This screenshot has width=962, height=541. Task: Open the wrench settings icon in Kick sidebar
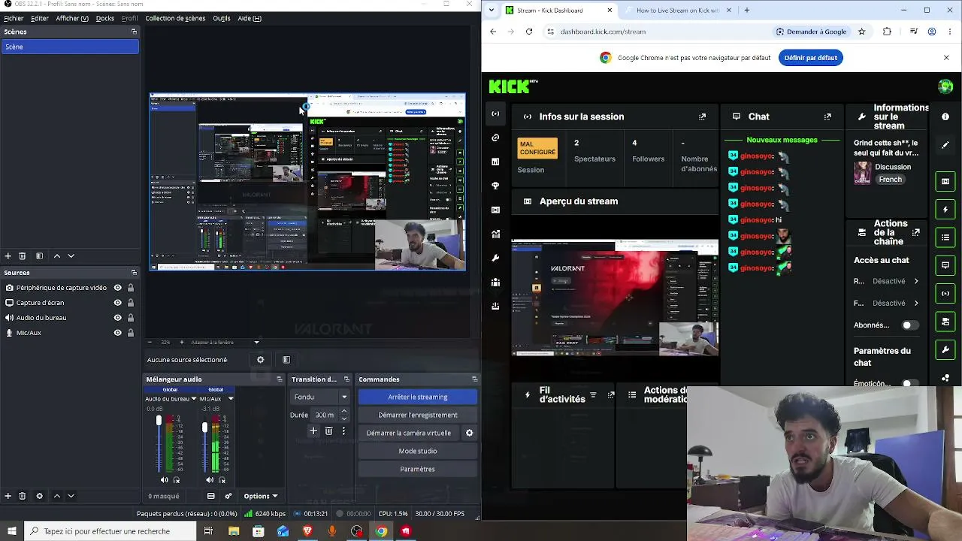[495, 258]
